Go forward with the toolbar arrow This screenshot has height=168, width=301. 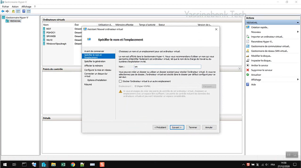[7, 11]
